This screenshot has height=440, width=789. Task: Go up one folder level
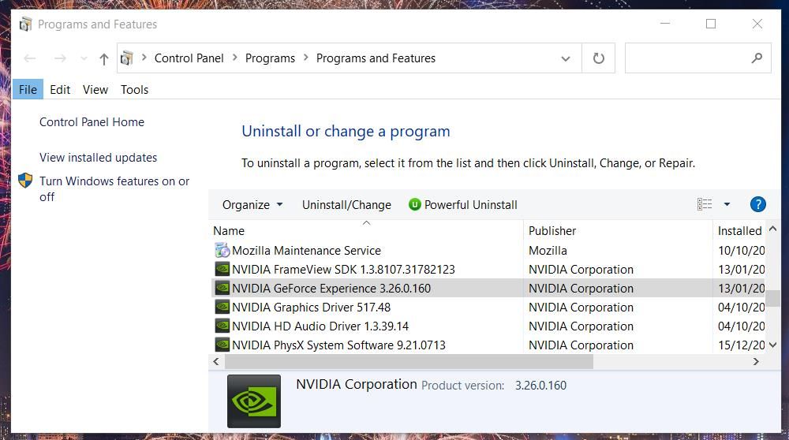(103, 59)
